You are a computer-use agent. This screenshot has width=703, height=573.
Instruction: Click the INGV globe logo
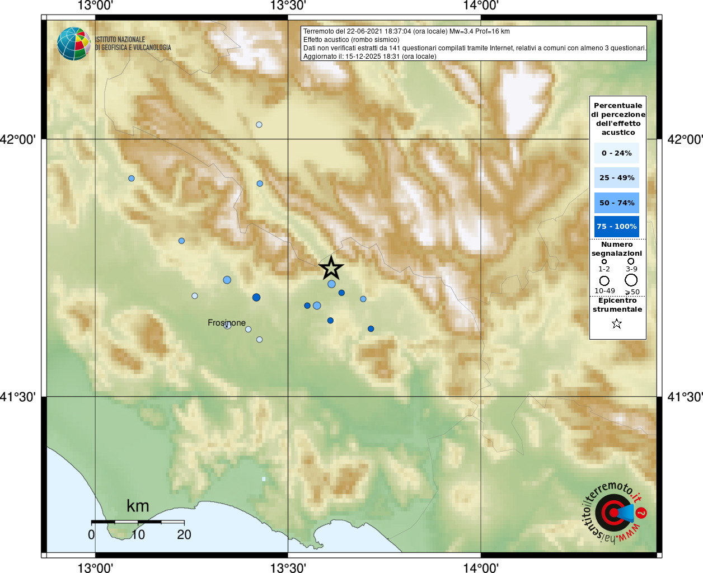point(73,44)
